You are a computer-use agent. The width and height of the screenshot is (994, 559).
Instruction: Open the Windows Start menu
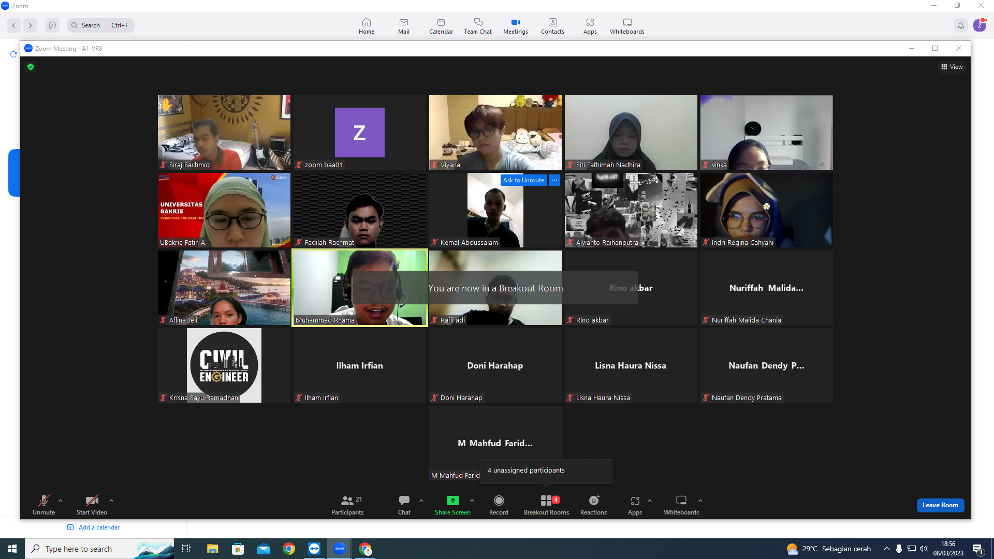(12, 549)
